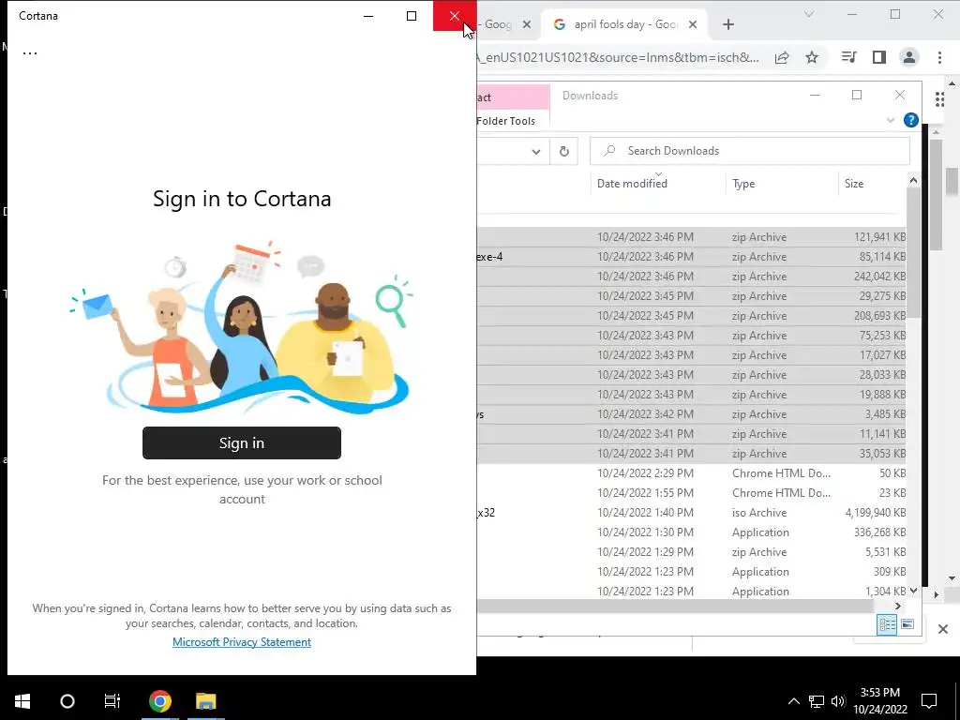The height and width of the screenshot is (720, 960).
Task: Share this page from Chrome address bar
Action: 782,57
